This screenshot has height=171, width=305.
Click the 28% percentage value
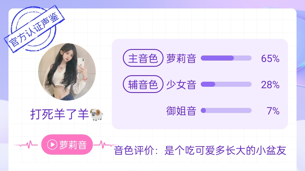point(270,85)
